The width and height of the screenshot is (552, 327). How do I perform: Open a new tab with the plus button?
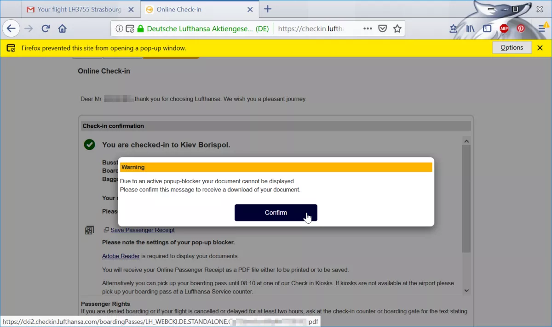[x=268, y=9]
